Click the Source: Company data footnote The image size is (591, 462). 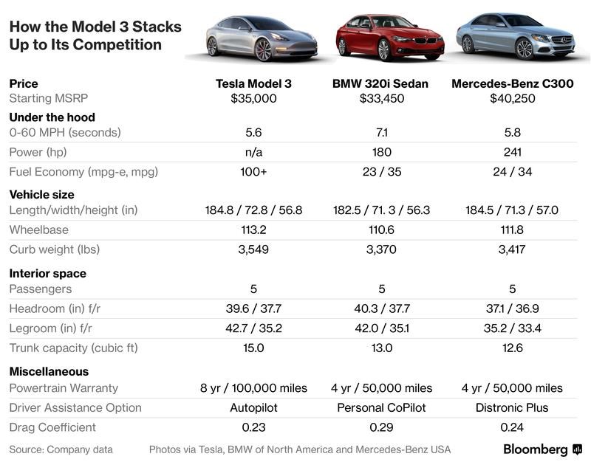pos(61,449)
